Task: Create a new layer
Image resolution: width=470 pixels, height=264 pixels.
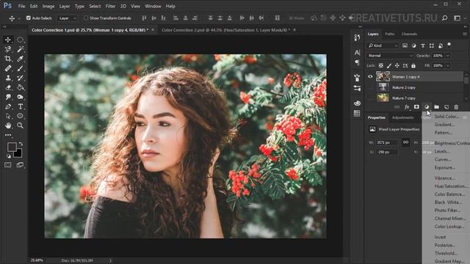Action: click(446, 107)
